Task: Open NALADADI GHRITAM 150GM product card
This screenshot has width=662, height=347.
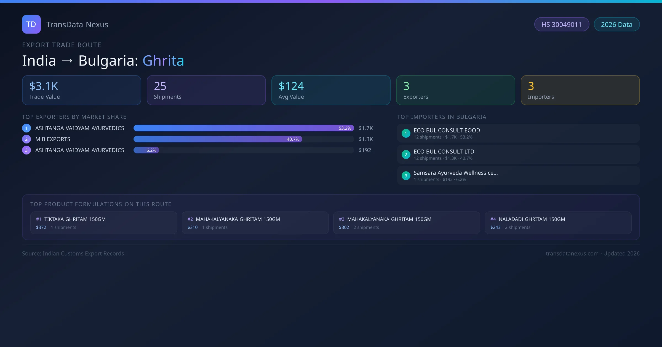Action: [x=558, y=223]
